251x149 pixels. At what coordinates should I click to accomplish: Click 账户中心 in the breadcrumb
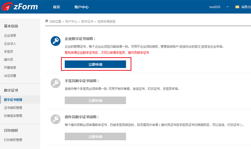coord(71,21)
